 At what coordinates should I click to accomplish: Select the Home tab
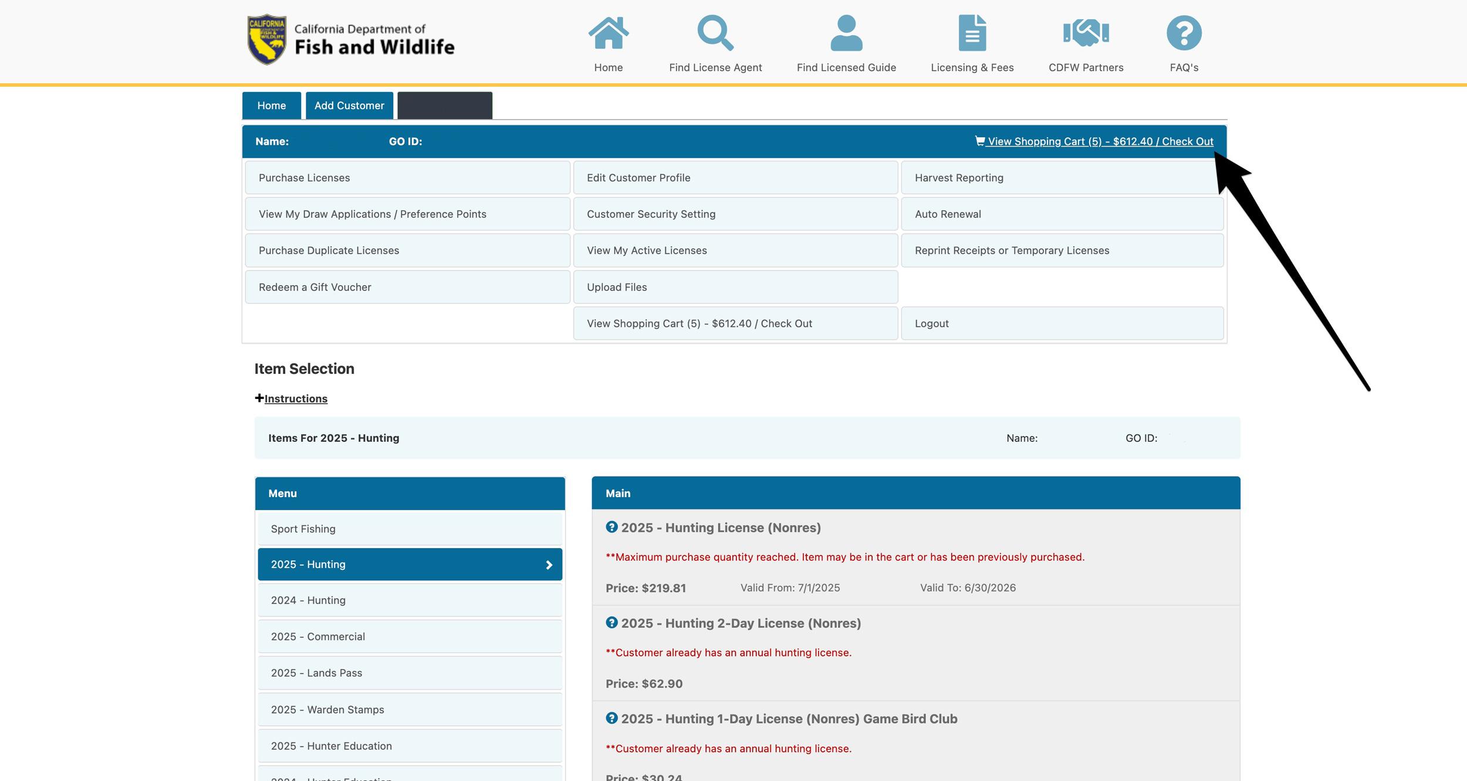tap(272, 105)
